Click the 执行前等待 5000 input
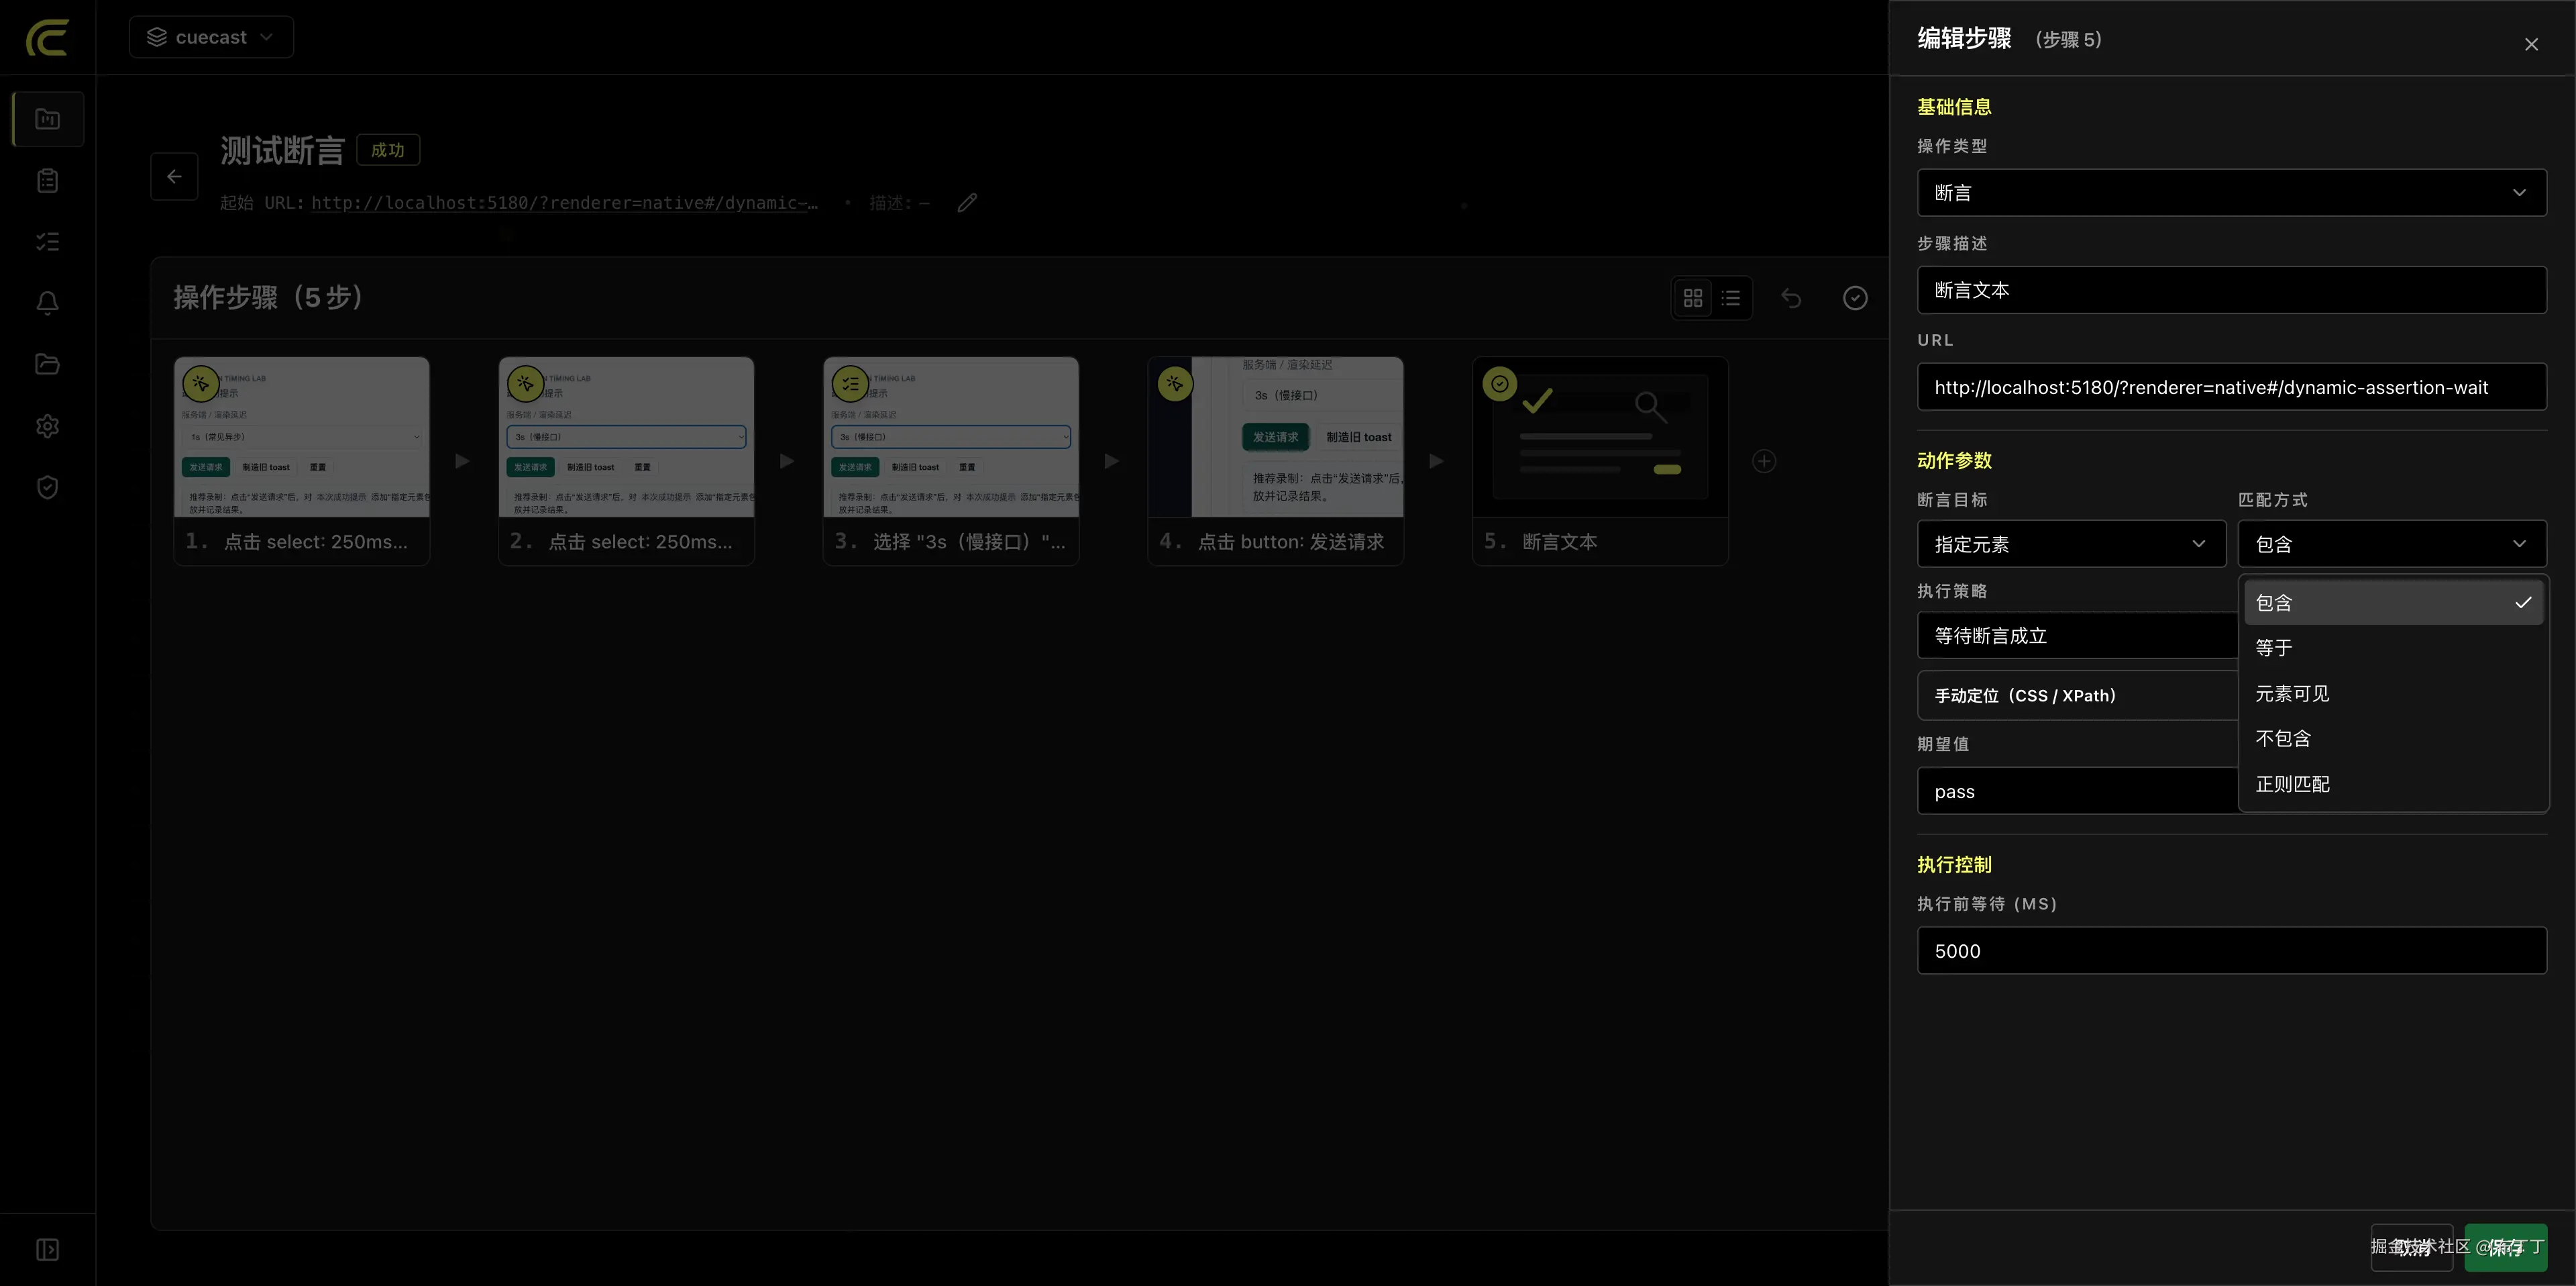Viewport: 2576px width, 1286px height. [x=2231, y=950]
